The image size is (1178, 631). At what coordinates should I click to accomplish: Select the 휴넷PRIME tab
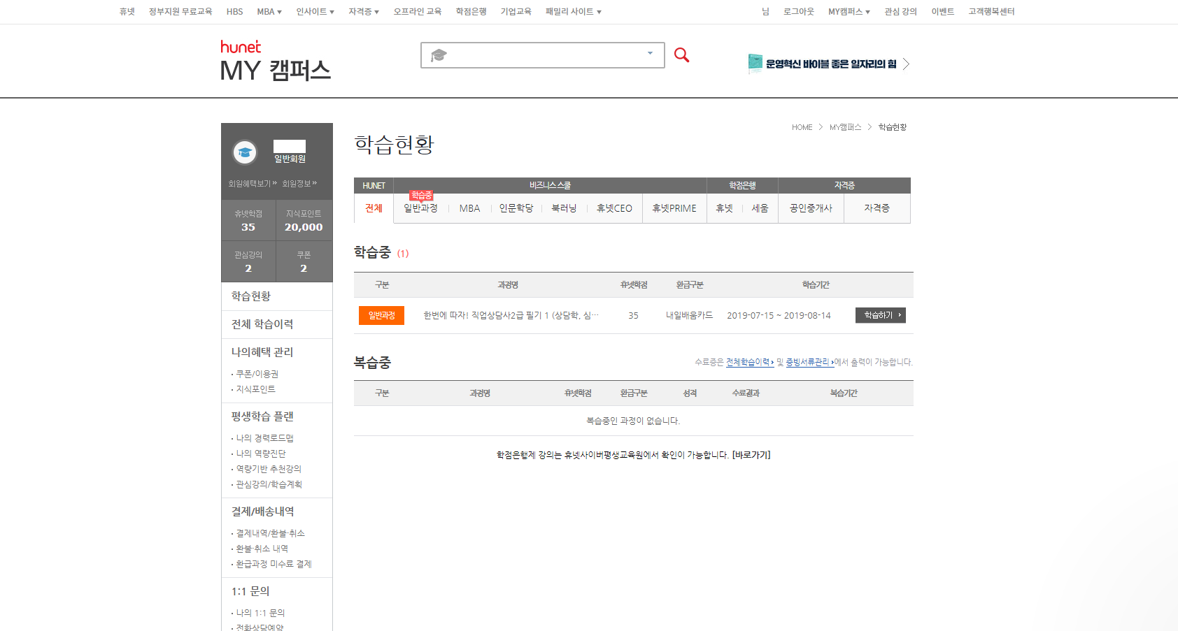(674, 208)
